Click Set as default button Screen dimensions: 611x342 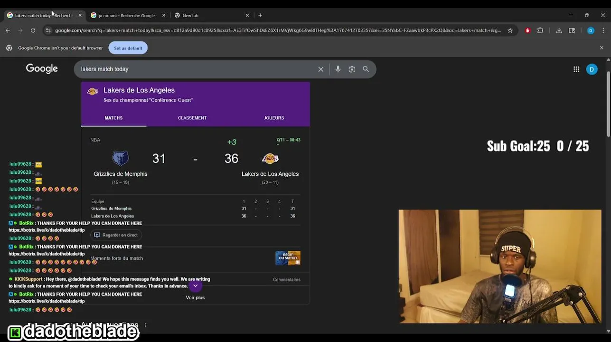point(128,48)
